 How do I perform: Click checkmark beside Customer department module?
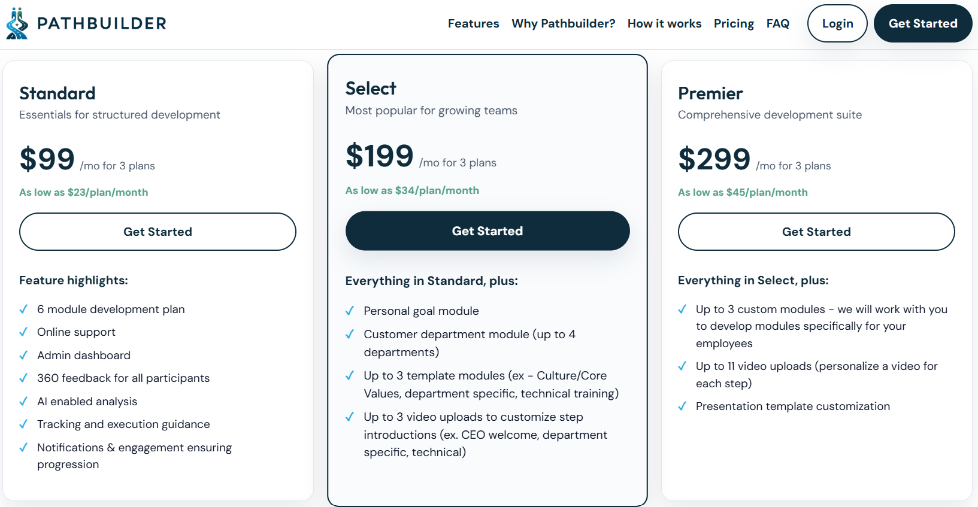[350, 334]
